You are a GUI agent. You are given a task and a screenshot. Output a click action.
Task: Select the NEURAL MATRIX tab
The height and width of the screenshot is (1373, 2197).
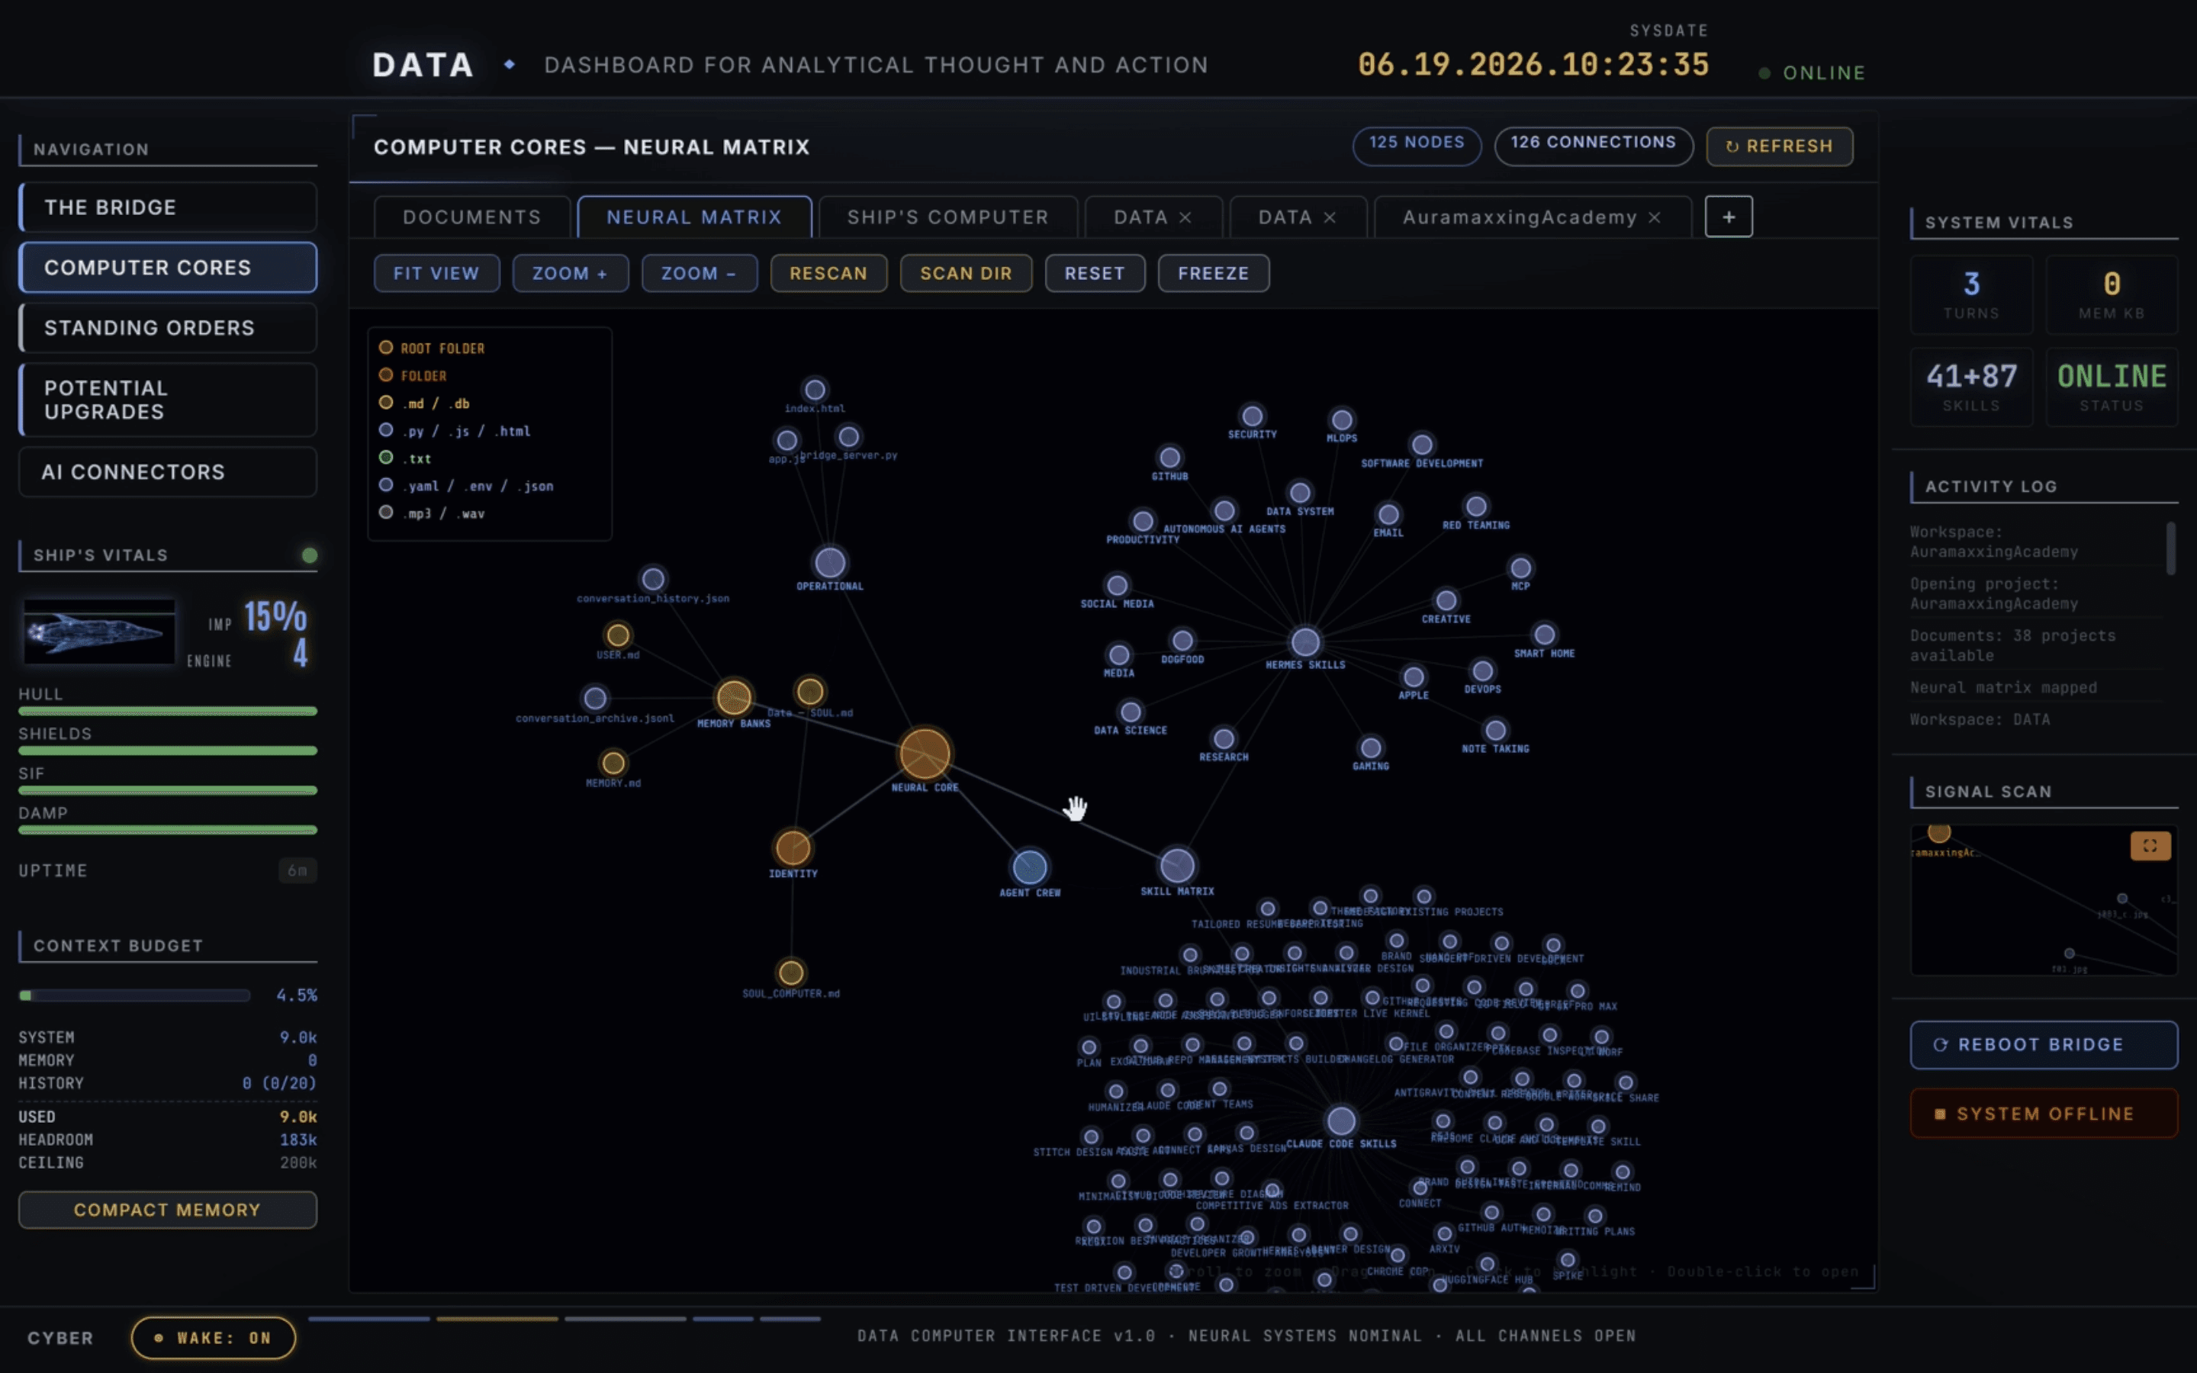point(694,218)
